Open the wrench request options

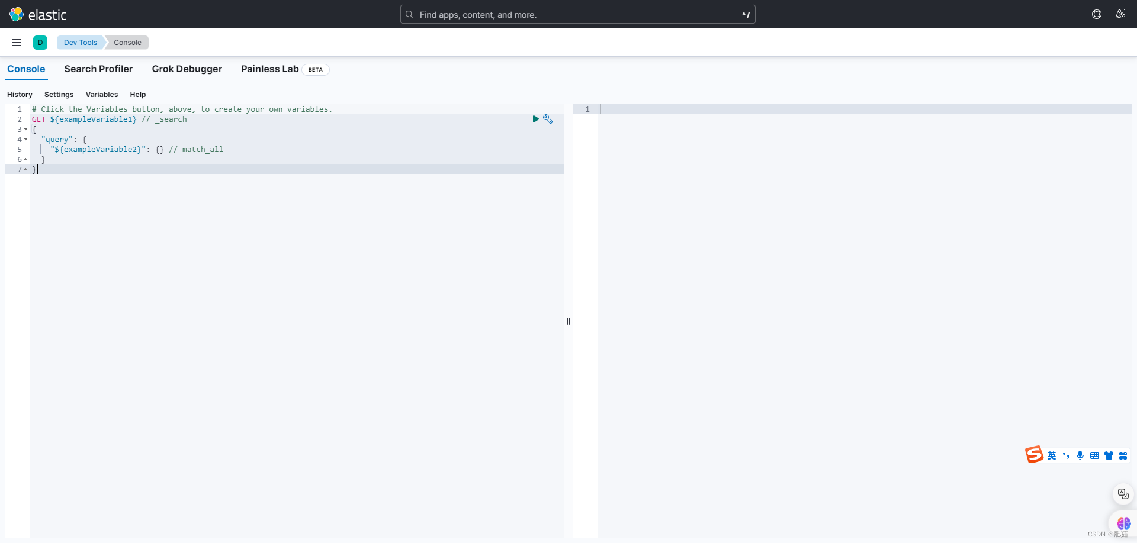pos(548,119)
